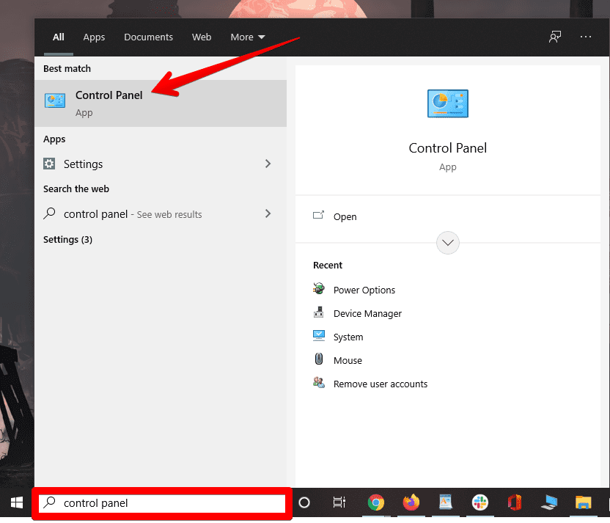Open the three-dot options menu
This screenshot has height=523, width=610.
[x=586, y=37]
